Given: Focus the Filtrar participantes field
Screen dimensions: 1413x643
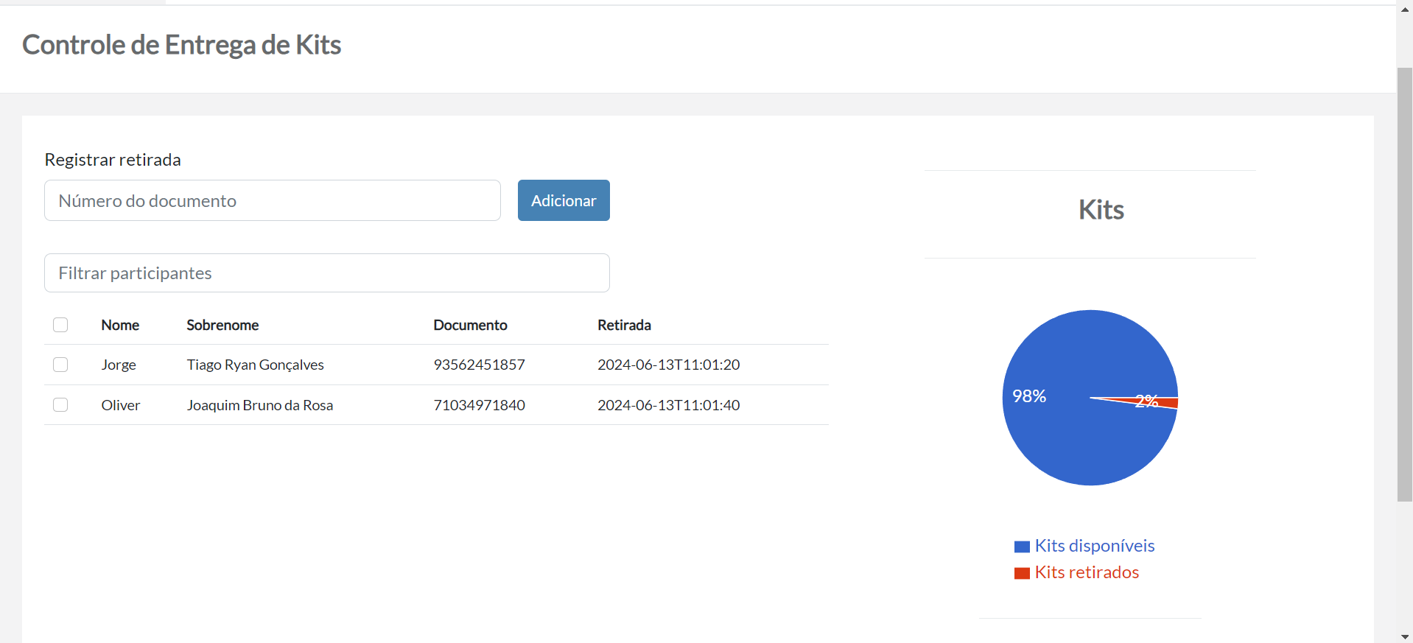Looking at the screenshot, I should [x=327, y=273].
